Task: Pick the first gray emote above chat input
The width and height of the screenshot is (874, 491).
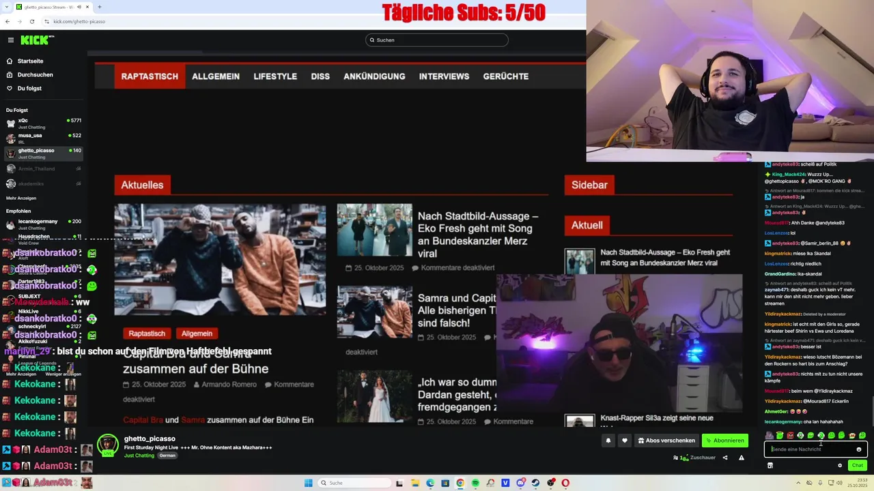Action: [x=770, y=435]
